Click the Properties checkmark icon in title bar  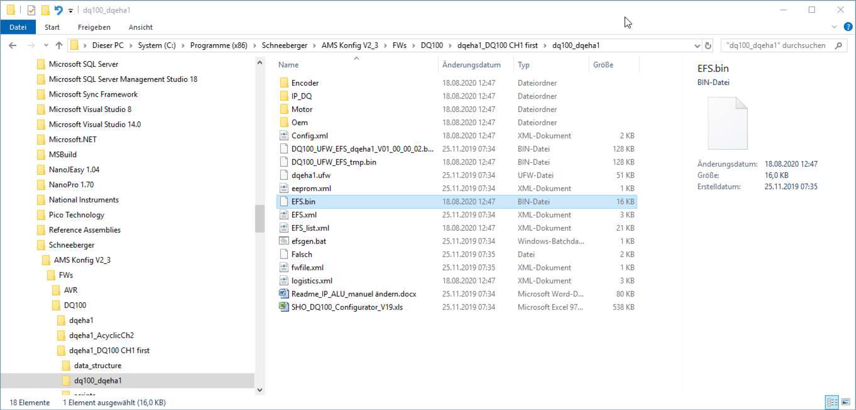[31, 10]
